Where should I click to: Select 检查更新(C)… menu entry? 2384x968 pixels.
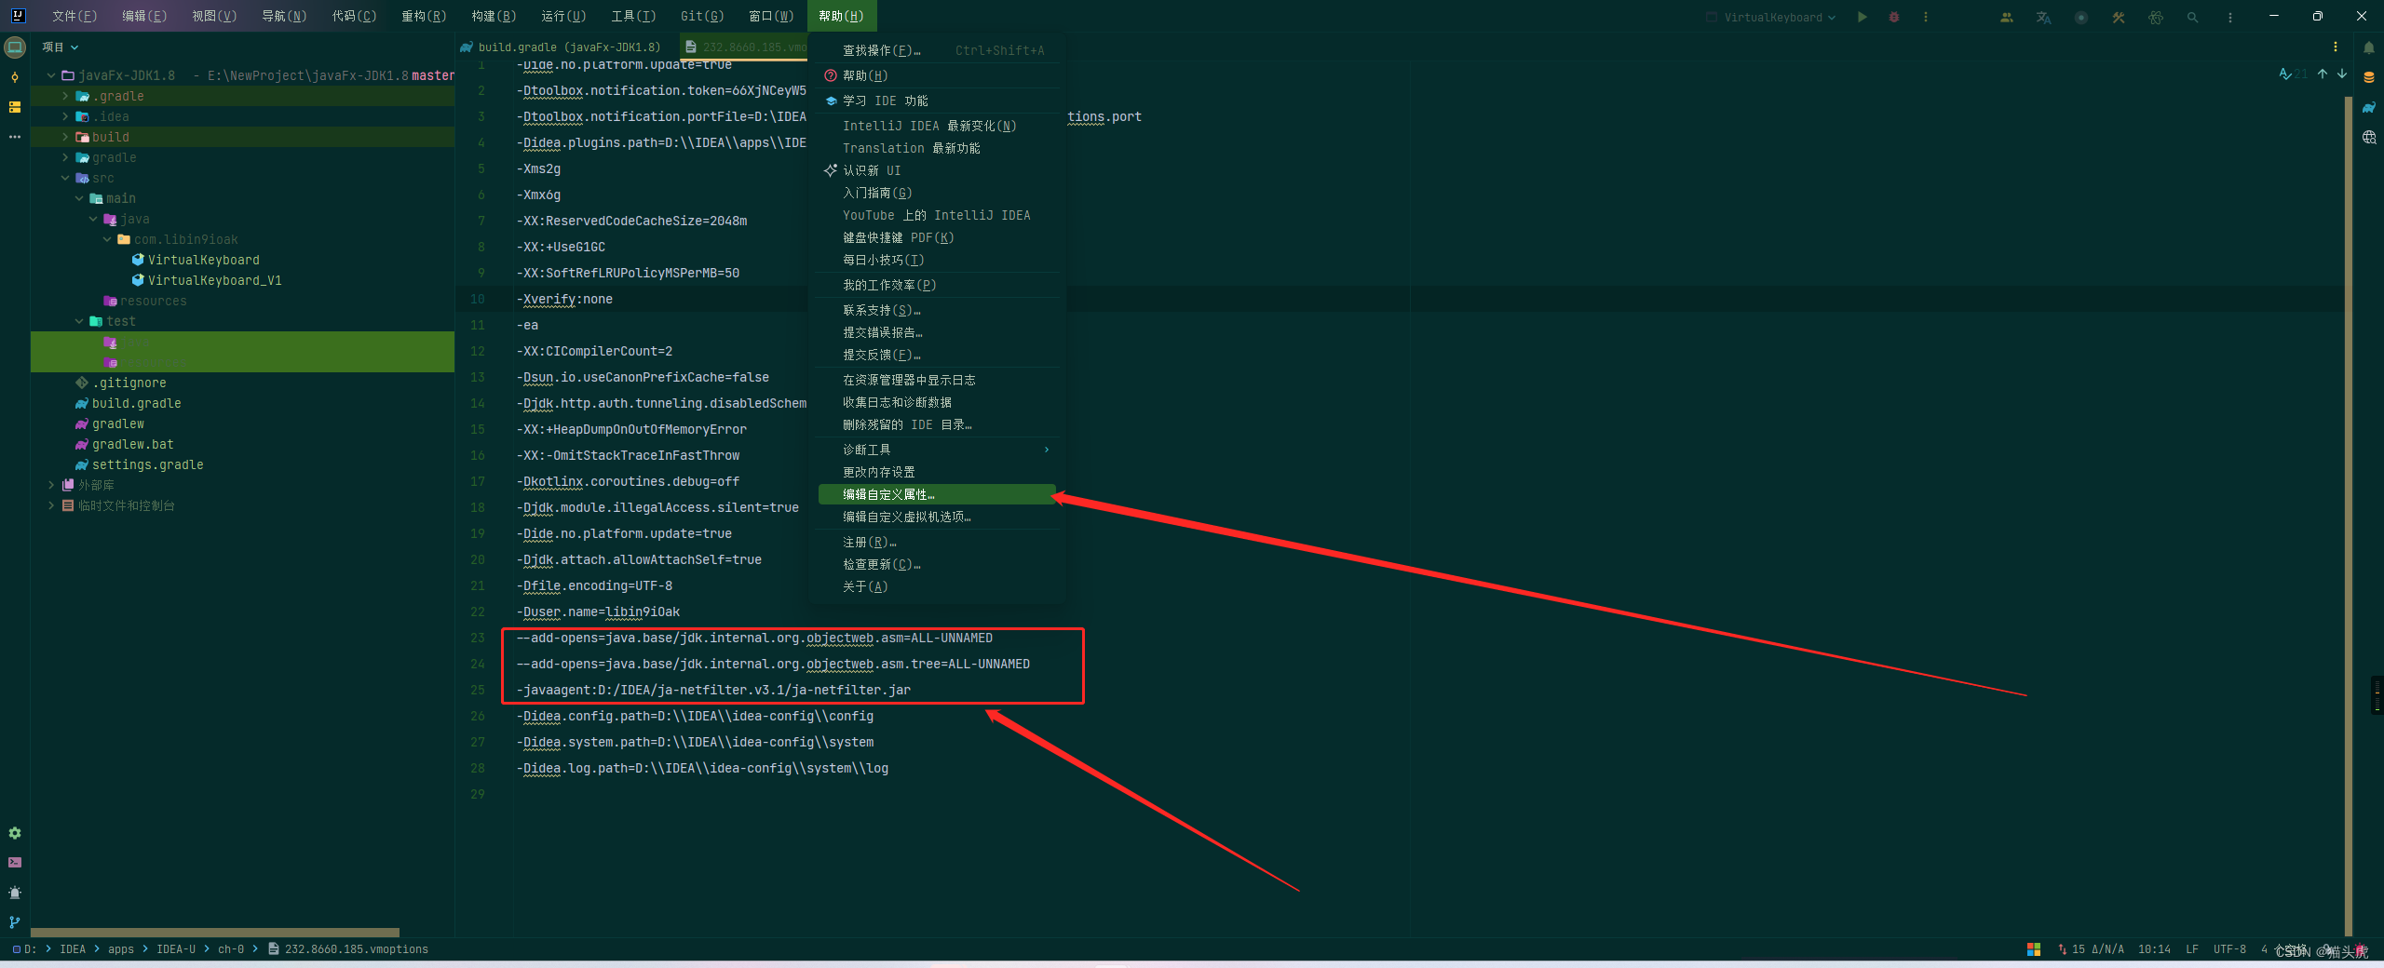(x=937, y=564)
